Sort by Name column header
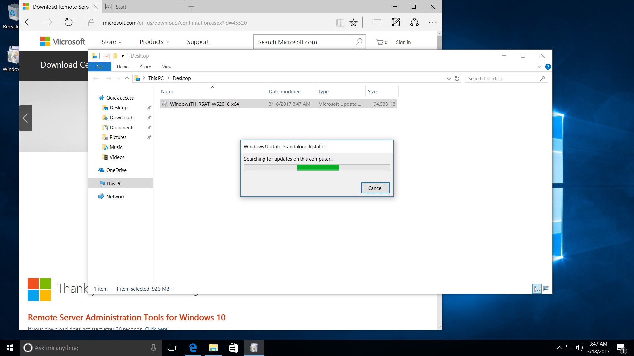This screenshot has width=634, height=356. 213,92
